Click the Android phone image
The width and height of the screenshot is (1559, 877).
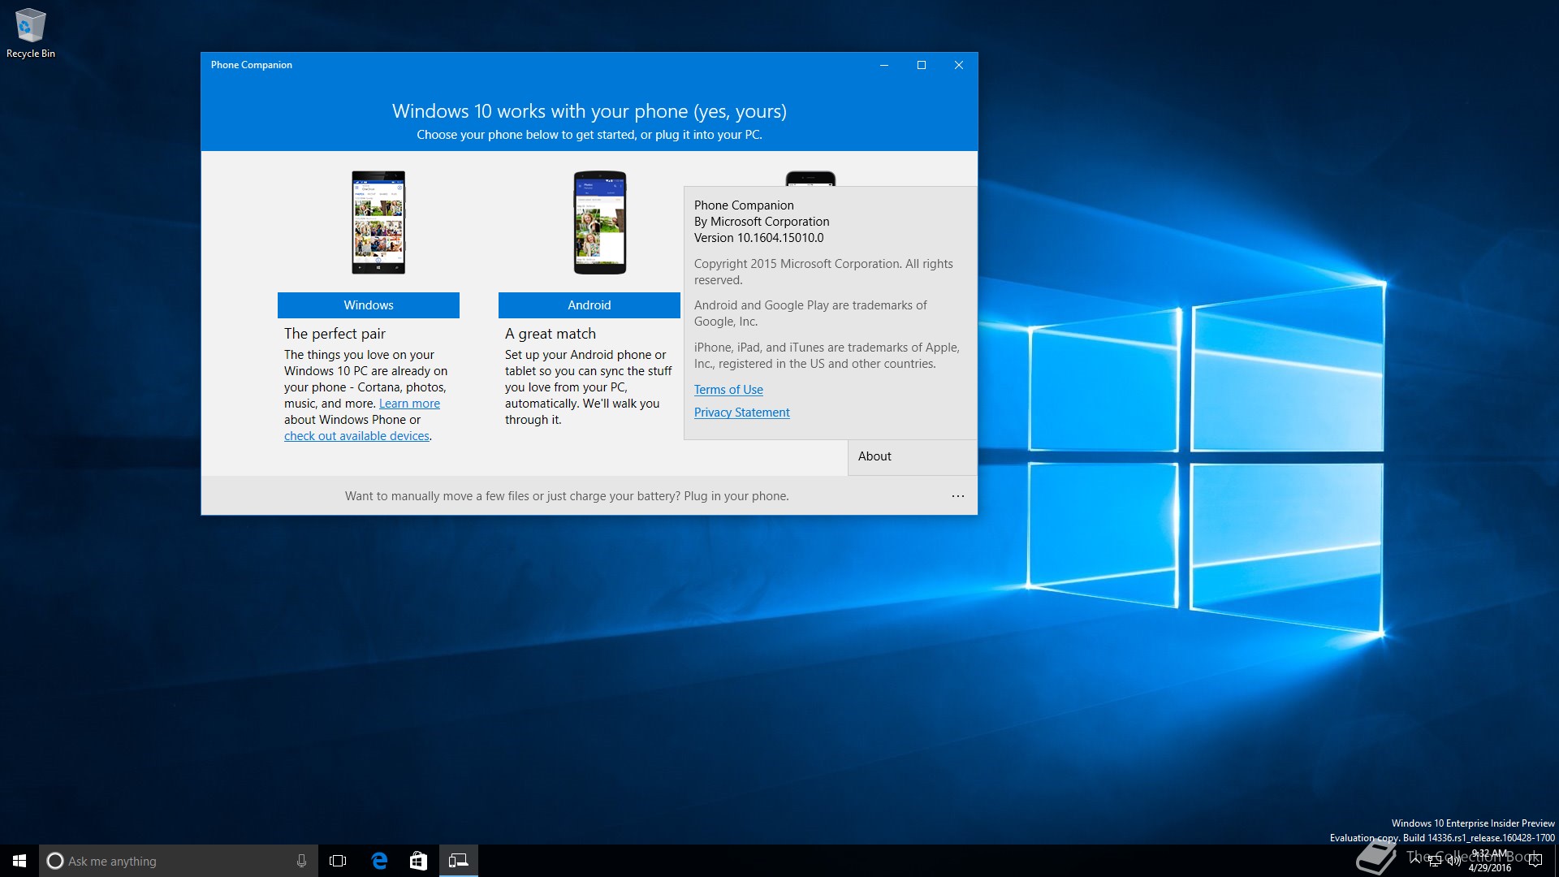tap(600, 222)
